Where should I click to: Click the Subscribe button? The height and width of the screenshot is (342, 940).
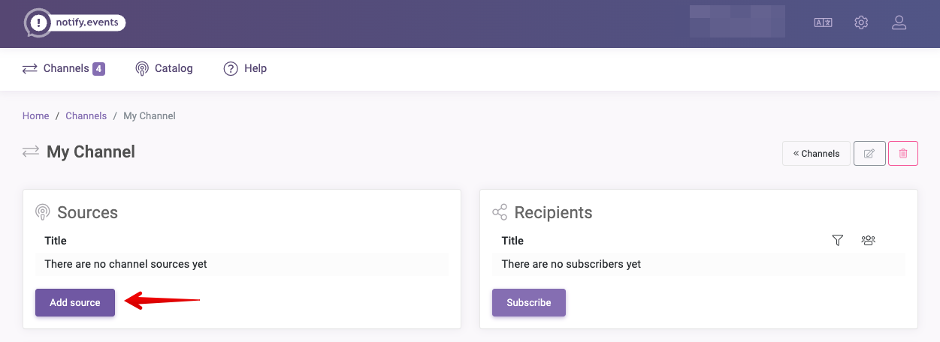[x=529, y=302]
